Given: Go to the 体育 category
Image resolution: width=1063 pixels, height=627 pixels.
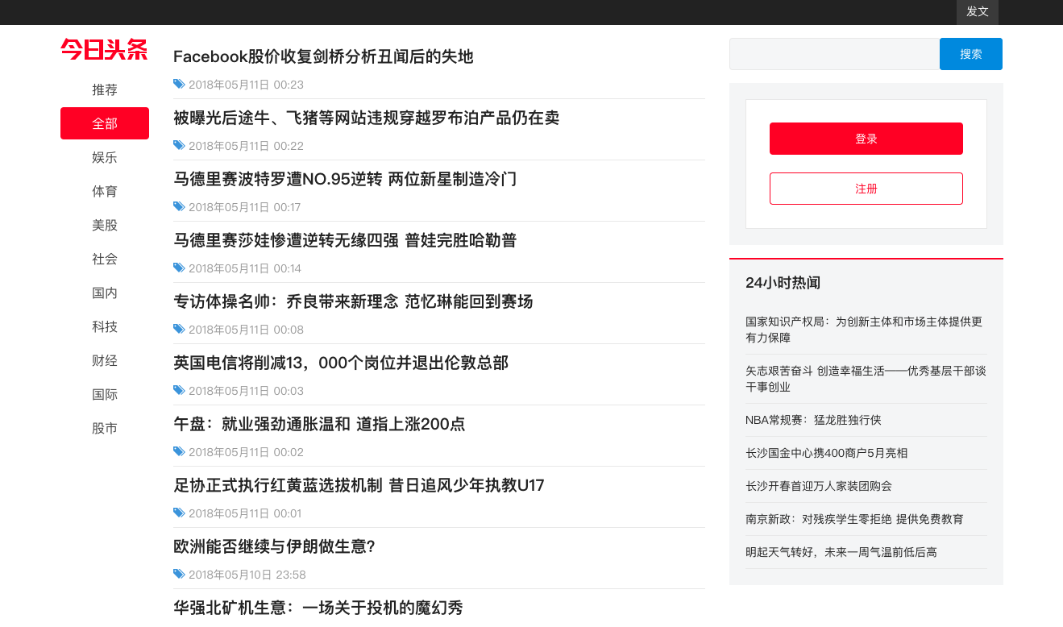Looking at the screenshot, I should click(x=105, y=191).
